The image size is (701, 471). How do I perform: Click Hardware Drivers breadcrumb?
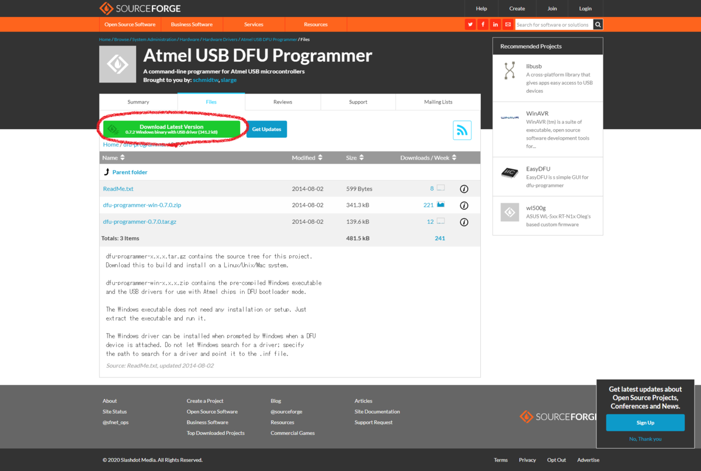click(x=220, y=39)
